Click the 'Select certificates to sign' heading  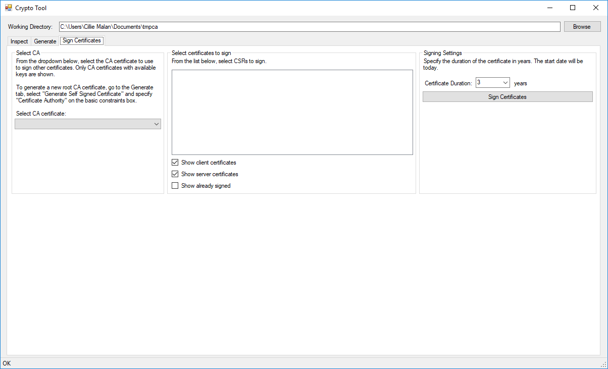pos(201,52)
